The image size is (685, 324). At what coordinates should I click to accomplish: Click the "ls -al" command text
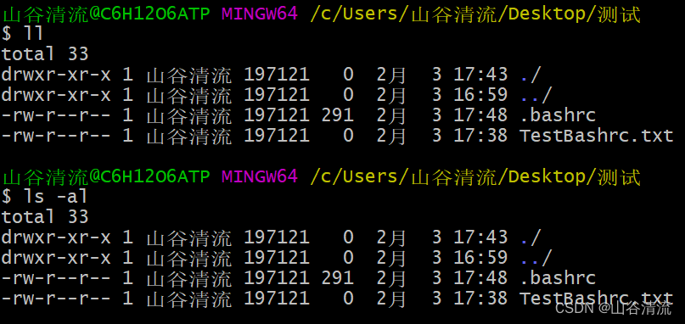[x=55, y=197]
